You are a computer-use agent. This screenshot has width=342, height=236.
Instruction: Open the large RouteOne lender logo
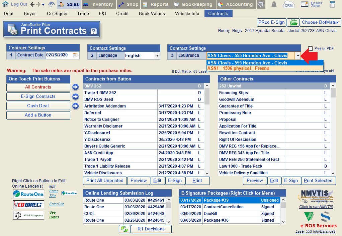[x=28, y=194]
